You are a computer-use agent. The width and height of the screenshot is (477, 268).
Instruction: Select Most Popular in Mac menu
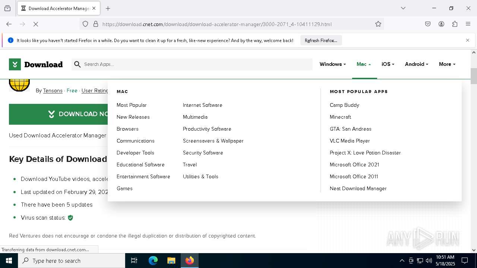tap(132, 105)
